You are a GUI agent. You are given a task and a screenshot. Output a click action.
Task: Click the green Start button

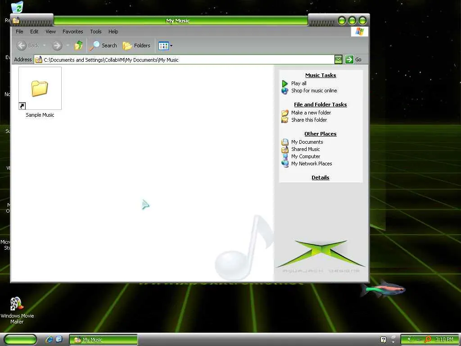tap(21, 340)
